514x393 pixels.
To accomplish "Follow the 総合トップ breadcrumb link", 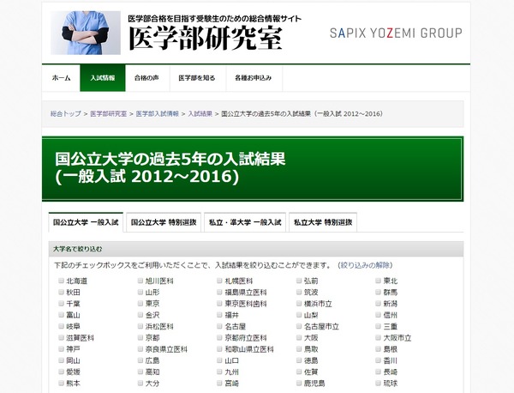I will 66,114.
